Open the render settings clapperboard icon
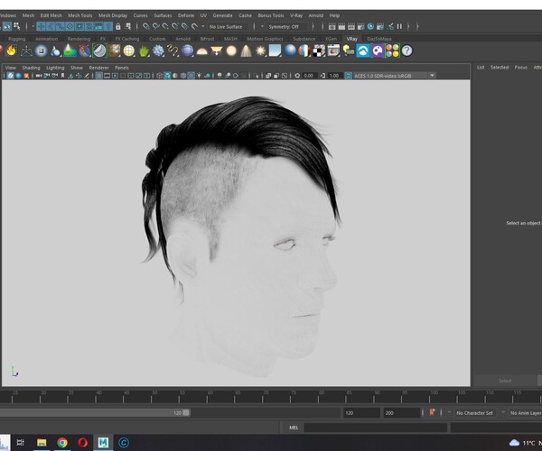The image size is (542, 451). coord(360,26)
